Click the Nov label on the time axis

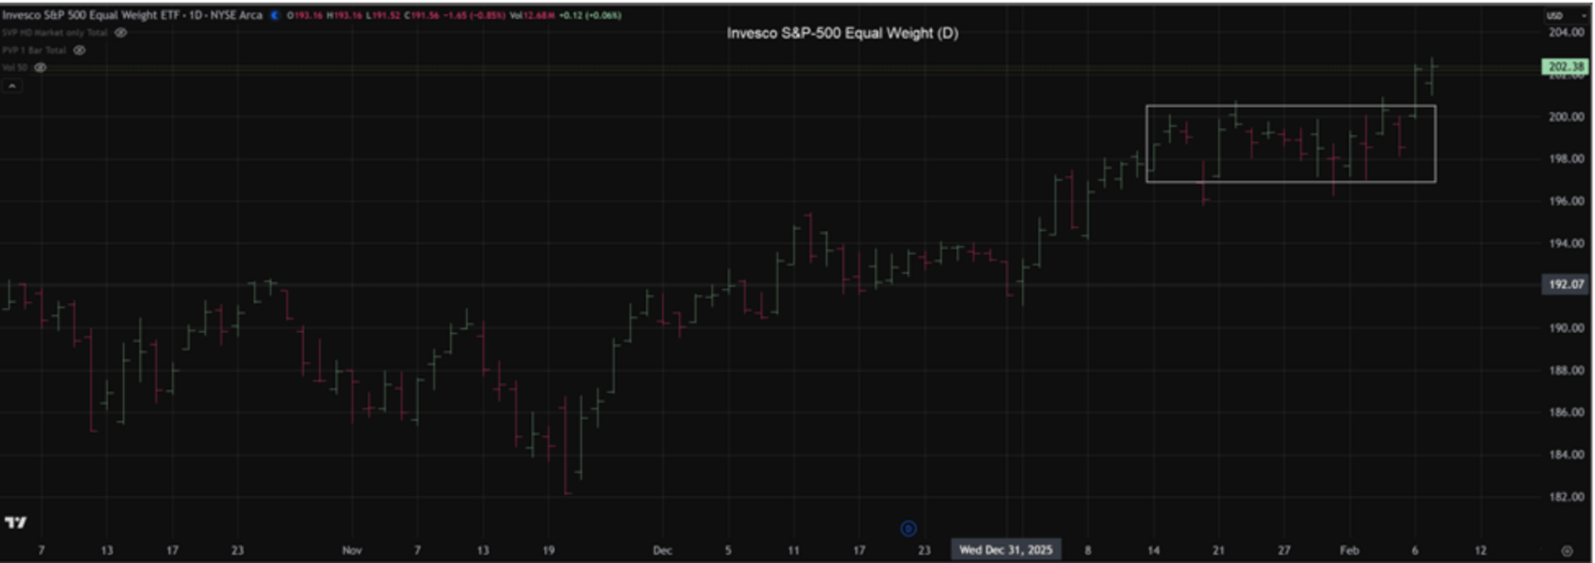[x=351, y=551]
